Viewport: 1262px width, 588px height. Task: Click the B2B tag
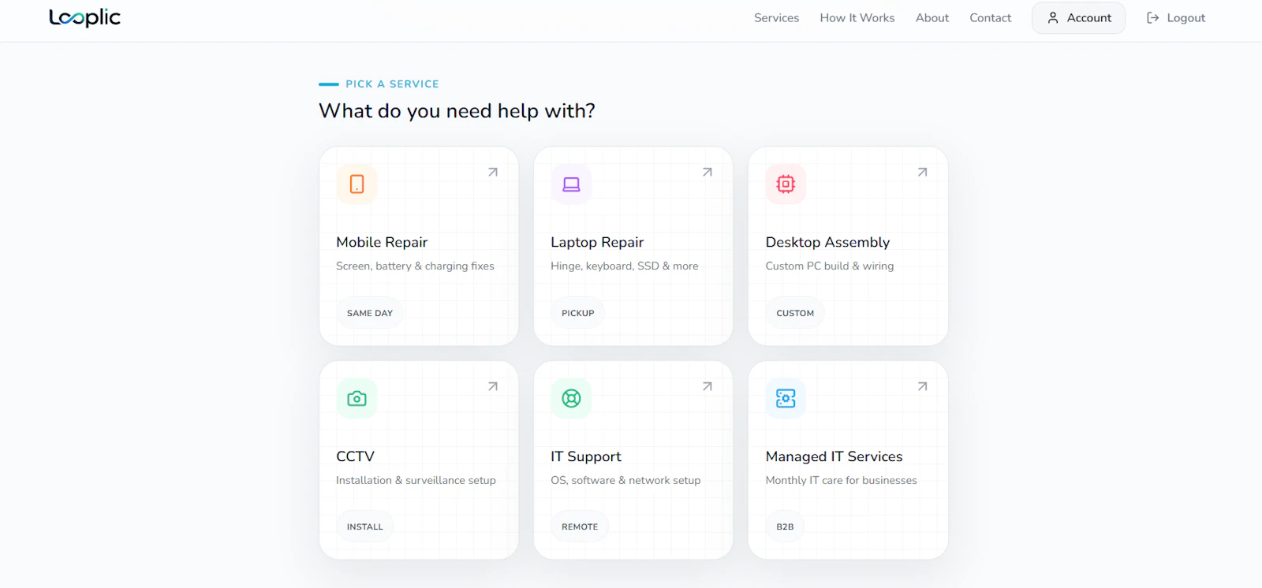[785, 527]
